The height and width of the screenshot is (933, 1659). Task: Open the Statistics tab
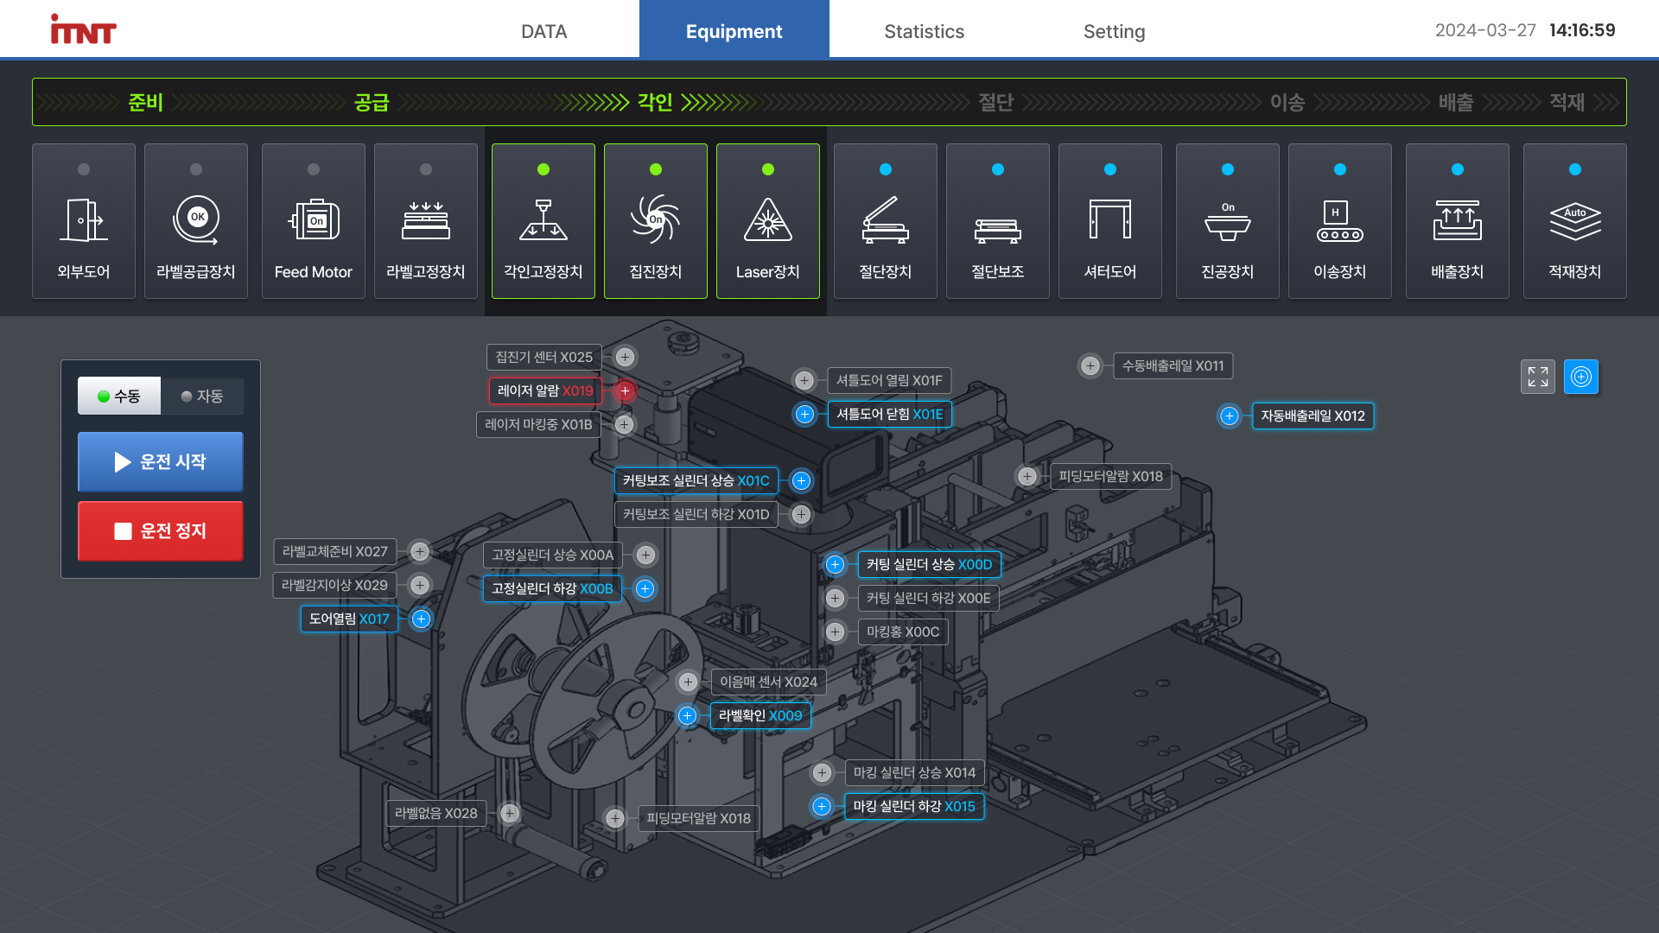[924, 31]
